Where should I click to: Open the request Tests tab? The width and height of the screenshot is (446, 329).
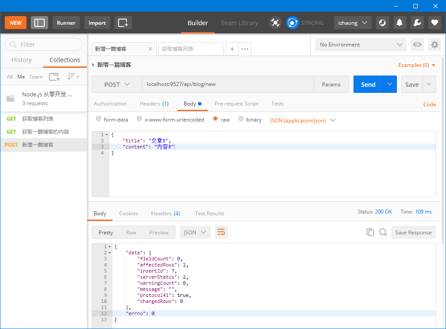[278, 104]
